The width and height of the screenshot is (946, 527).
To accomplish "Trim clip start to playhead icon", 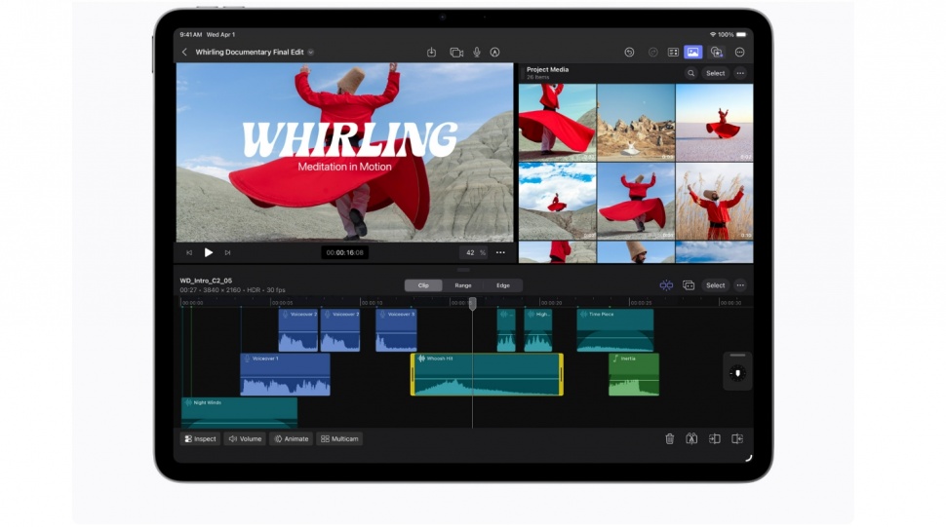I will pyautogui.click(x=714, y=439).
